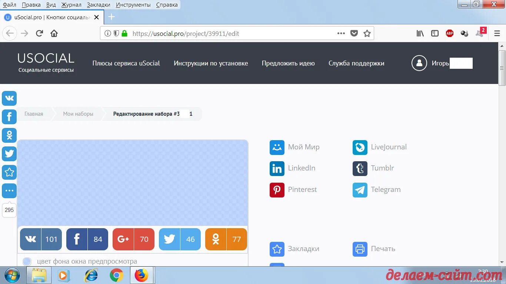Add the LinkedIn icon

277,169
